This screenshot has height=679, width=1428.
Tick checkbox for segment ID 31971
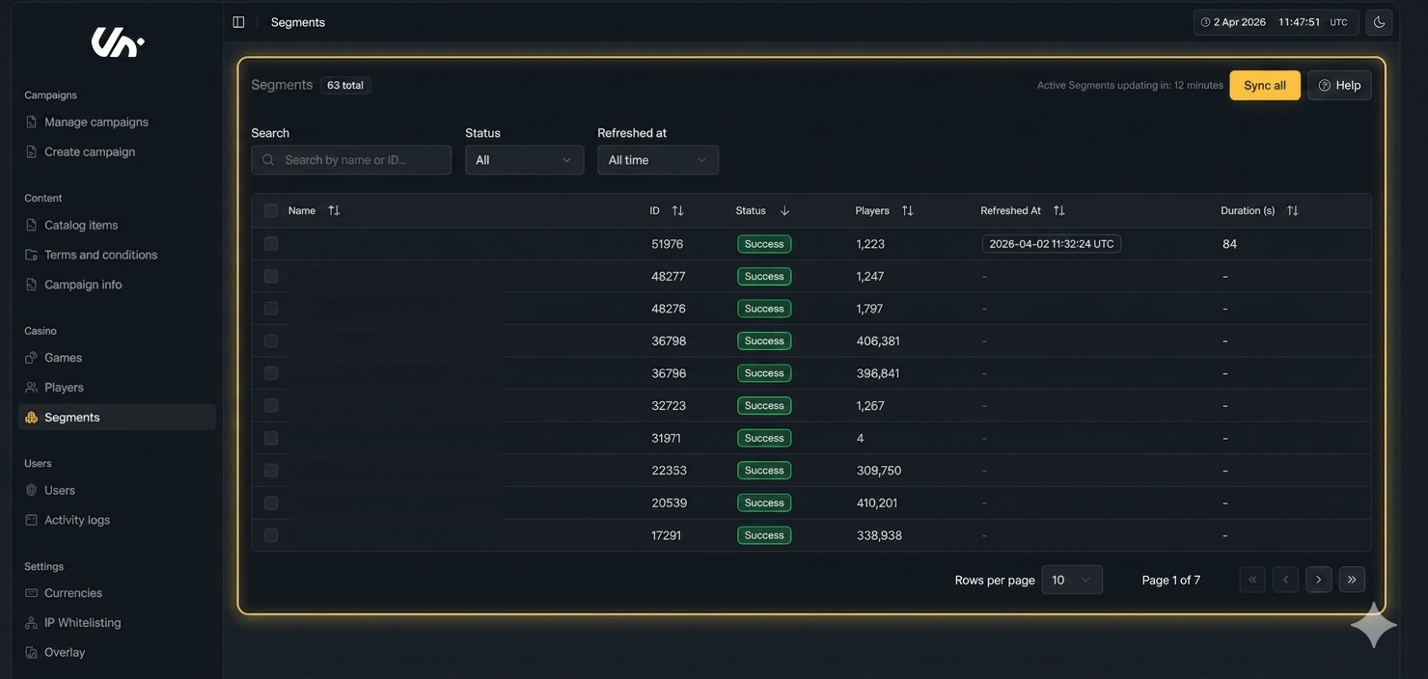coord(271,438)
